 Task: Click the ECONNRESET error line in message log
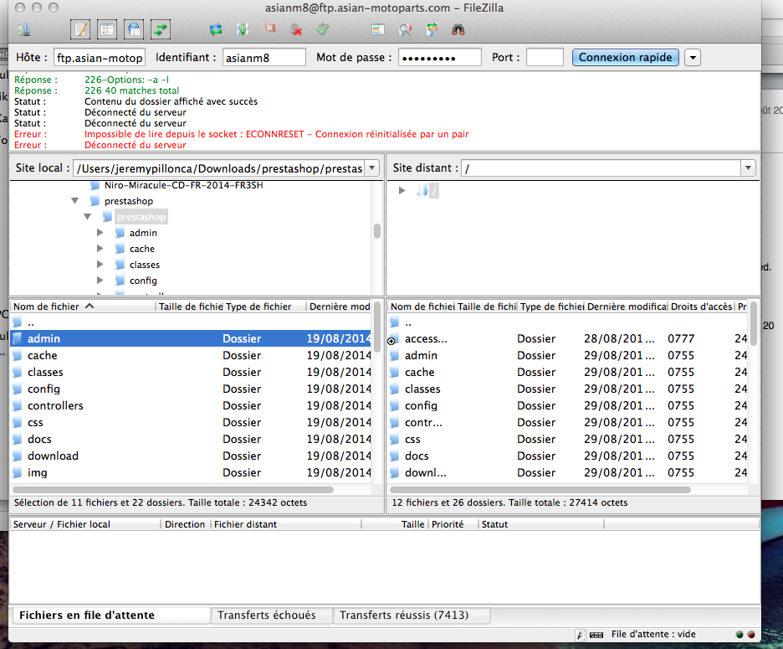click(x=277, y=134)
